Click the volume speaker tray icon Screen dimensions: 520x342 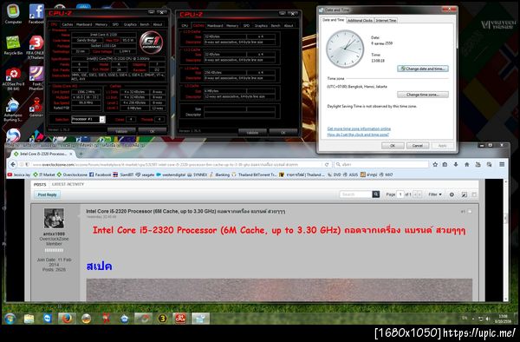click(488, 319)
